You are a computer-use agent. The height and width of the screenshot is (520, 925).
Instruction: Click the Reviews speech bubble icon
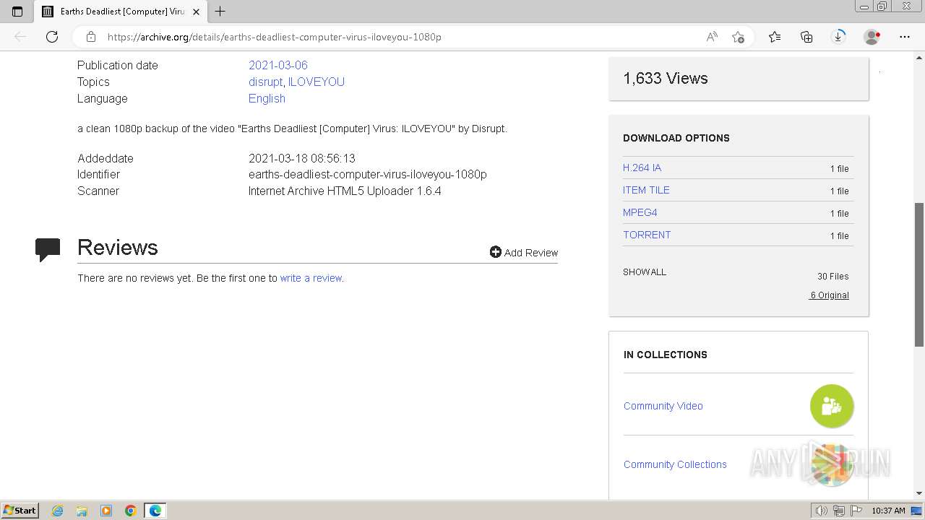tap(48, 250)
